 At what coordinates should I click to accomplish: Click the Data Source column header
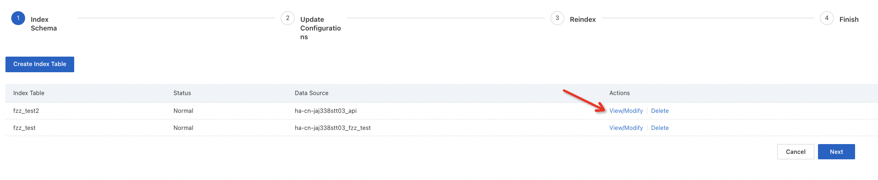[x=311, y=93]
